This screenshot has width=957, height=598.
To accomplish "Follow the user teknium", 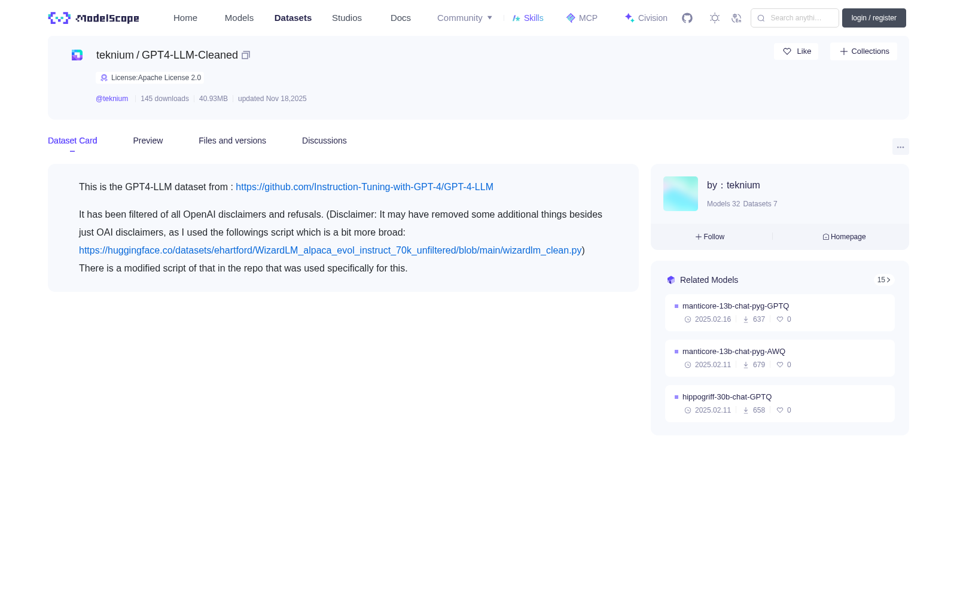I will 710,237.
